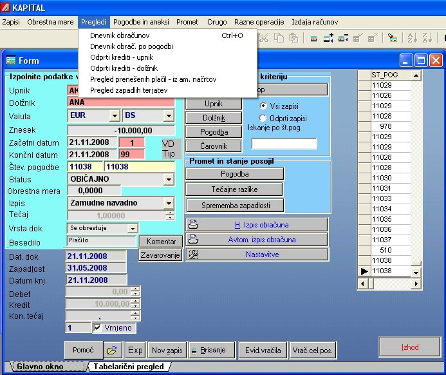Choose Dnevnik obračunov from the menu
The height and width of the screenshot is (375, 446).
pos(120,35)
